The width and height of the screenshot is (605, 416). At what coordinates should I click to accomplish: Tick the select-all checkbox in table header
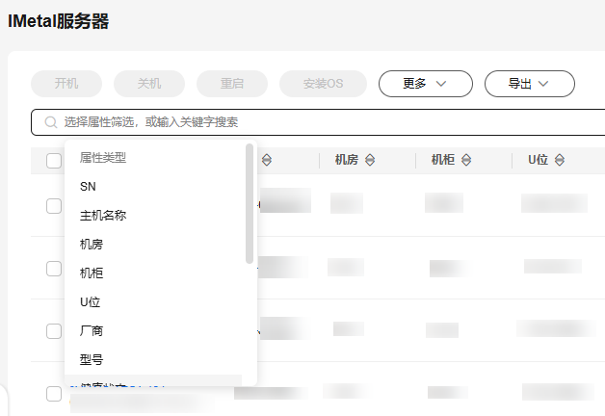[x=54, y=161]
